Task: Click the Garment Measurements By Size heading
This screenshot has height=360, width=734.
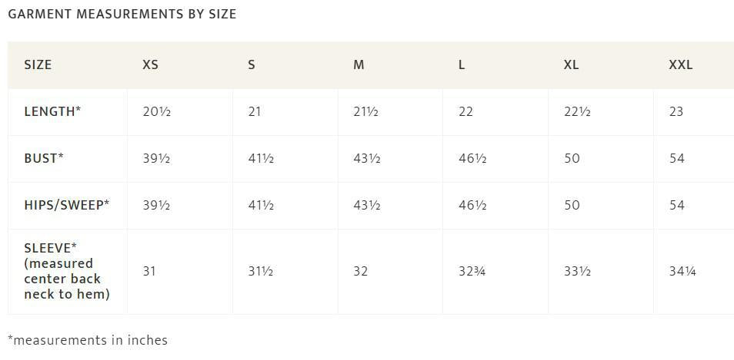Action: click(122, 14)
